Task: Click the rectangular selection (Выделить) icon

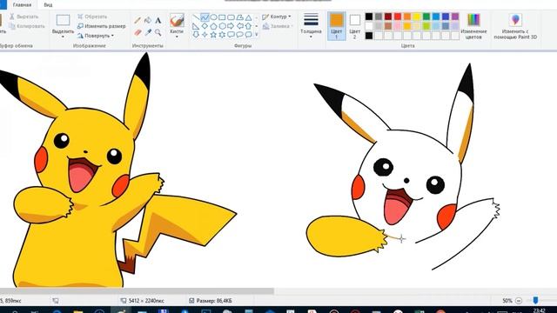Action: 63,20
